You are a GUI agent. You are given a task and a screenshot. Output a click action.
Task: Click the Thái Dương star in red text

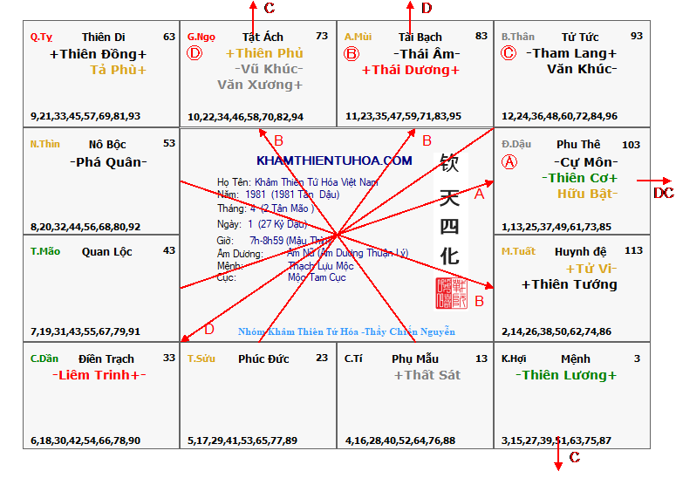point(411,70)
